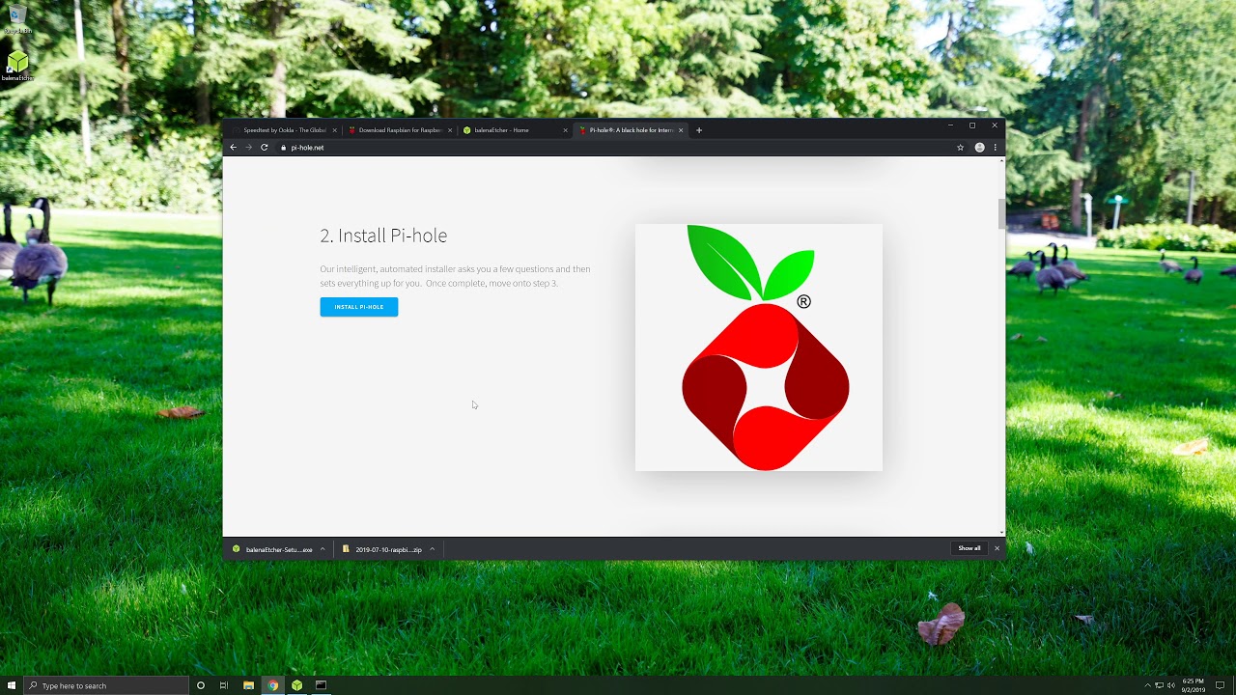Click the volume icon in the system tray
The height and width of the screenshot is (695, 1236).
pyautogui.click(x=1170, y=685)
